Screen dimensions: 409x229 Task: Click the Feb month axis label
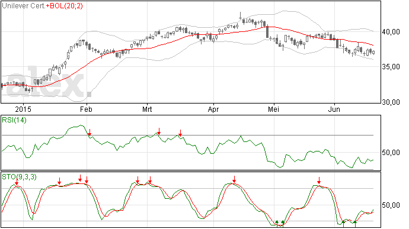click(87, 109)
